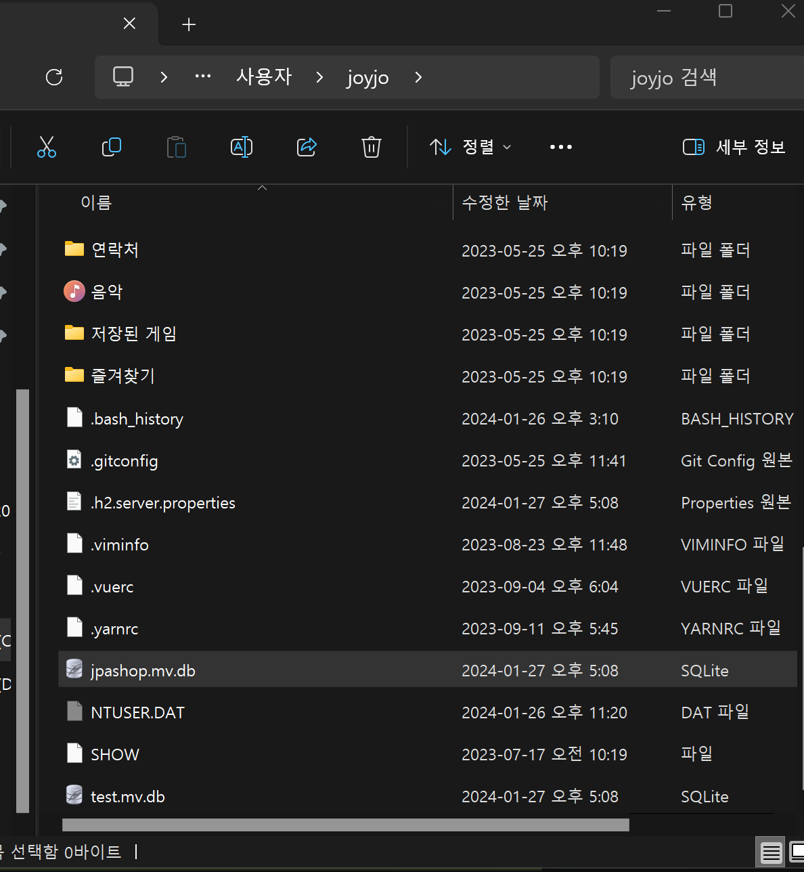Select the file name .gitconfig

pos(125,461)
